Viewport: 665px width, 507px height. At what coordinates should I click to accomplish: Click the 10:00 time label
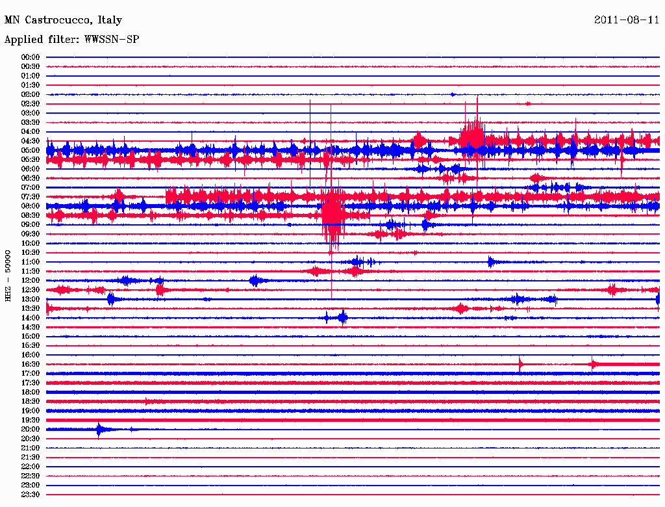coord(31,243)
